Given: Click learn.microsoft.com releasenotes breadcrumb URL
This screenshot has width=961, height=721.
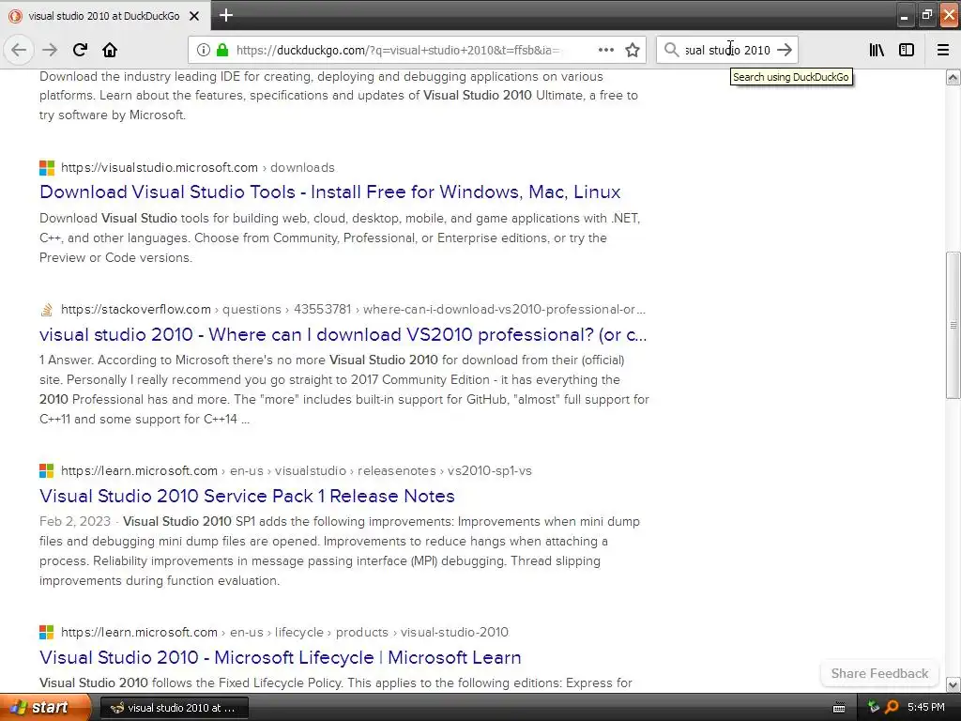Looking at the screenshot, I should click(296, 471).
